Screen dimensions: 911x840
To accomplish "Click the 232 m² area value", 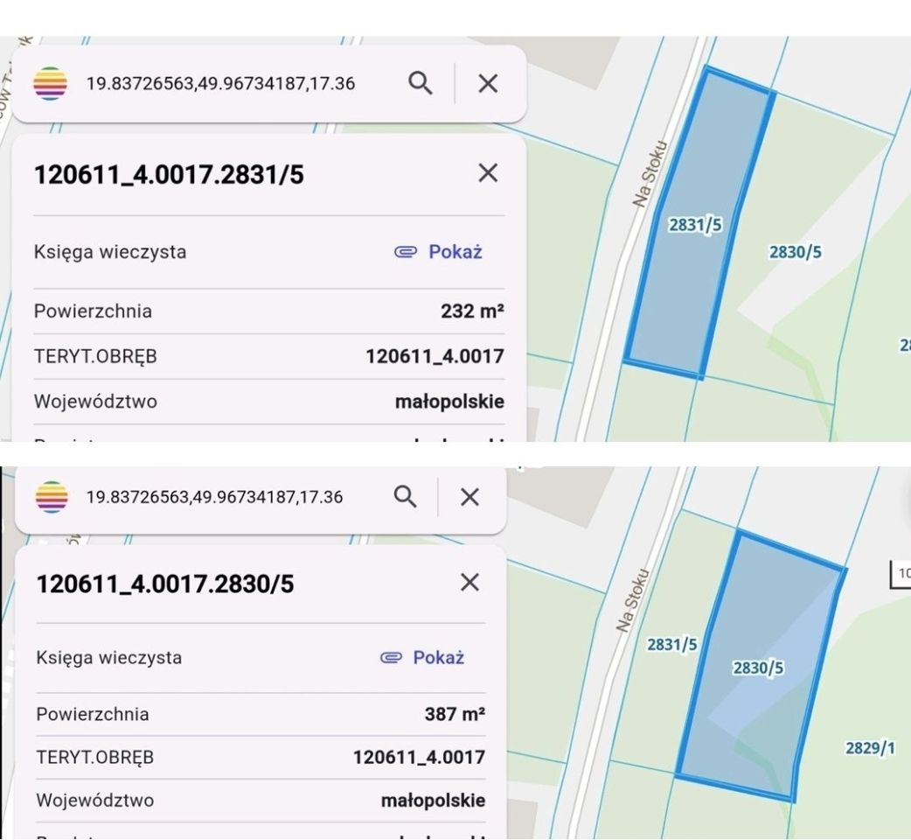I will 472,311.
